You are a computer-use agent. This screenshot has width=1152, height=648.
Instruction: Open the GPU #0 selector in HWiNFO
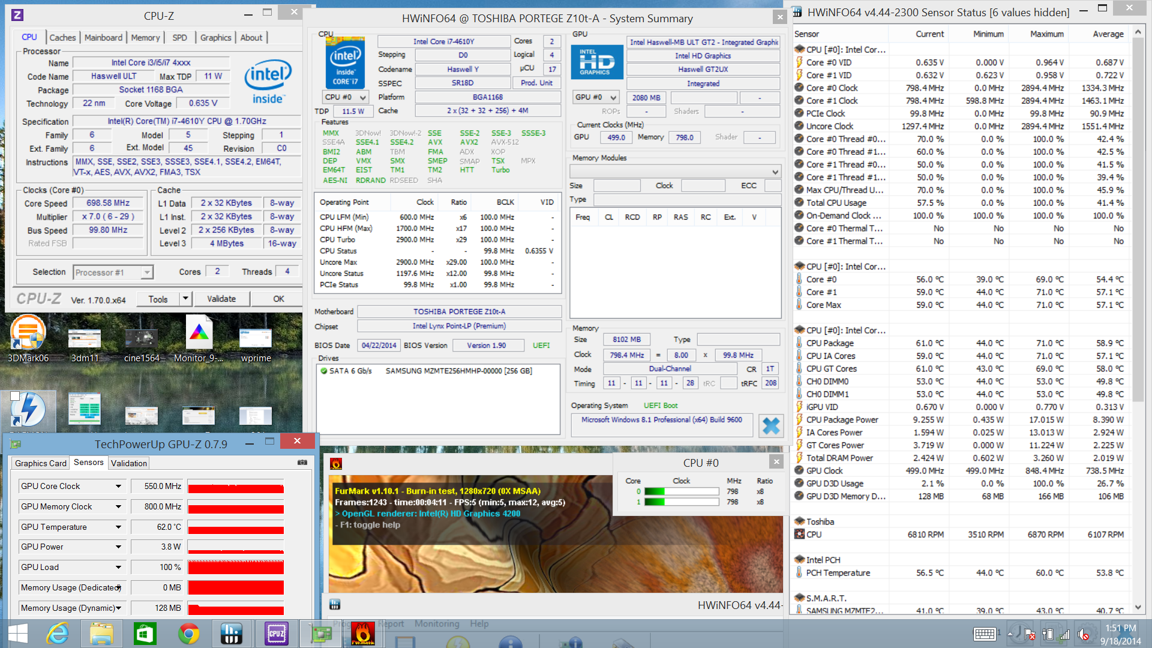(596, 97)
